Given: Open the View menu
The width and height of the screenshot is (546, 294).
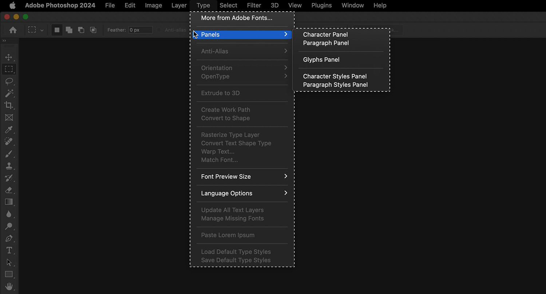Looking at the screenshot, I should (x=295, y=5).
